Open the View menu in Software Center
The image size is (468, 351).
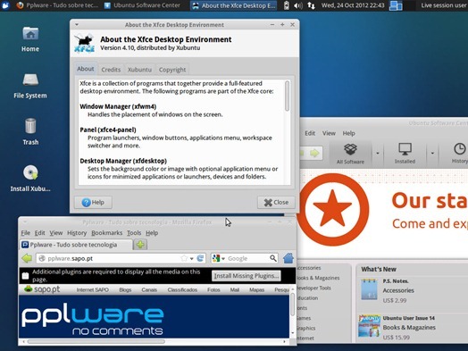pos(329,133)
